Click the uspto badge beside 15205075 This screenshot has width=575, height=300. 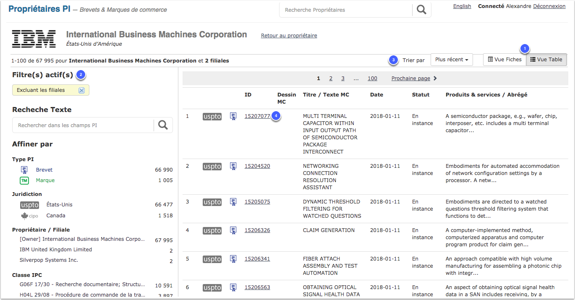pos(212,202)
